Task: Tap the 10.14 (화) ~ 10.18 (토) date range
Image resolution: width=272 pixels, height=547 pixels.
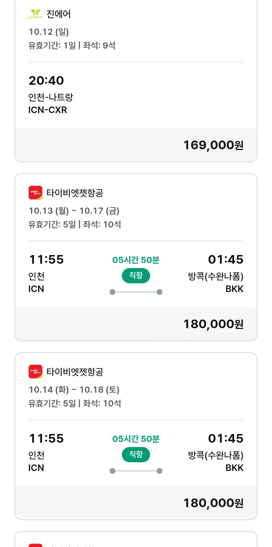Action: (x=74, y=389)
